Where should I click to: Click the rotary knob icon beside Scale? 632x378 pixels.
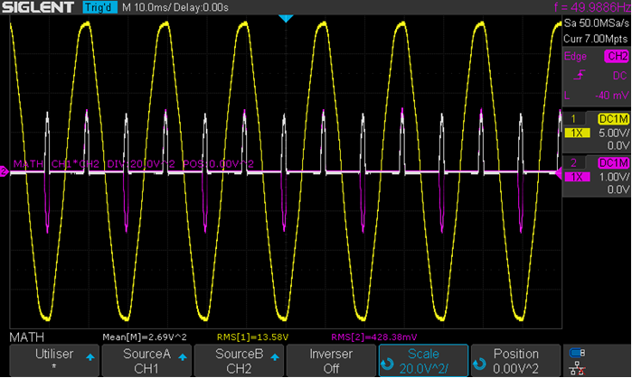(387, 364)
